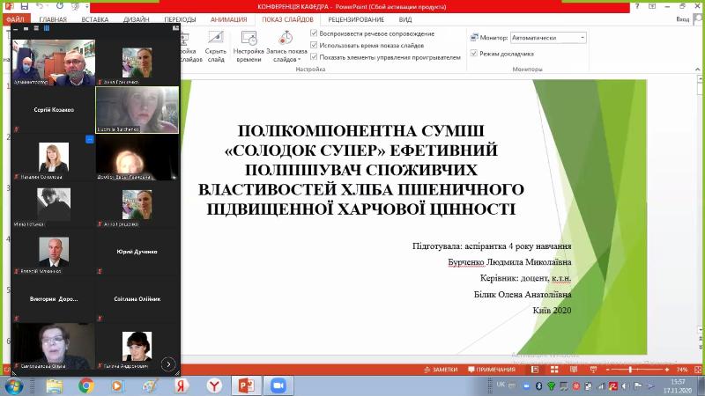The width and height of the screenshot is (705, 396).
Task: Show next page of Zoom participants
Action: coord(168,363)
